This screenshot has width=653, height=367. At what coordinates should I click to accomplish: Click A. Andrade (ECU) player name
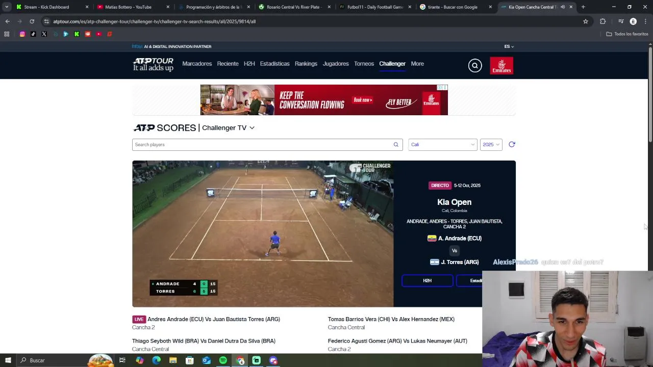460,239
